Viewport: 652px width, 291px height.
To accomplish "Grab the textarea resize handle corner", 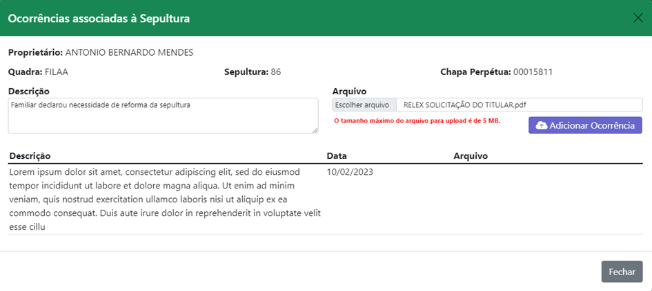I will click(x=315, y=131).
